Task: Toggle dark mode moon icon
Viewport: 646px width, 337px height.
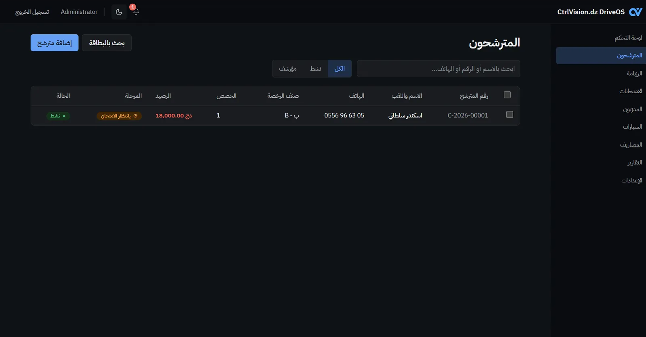Action: [x=119, y=12]
